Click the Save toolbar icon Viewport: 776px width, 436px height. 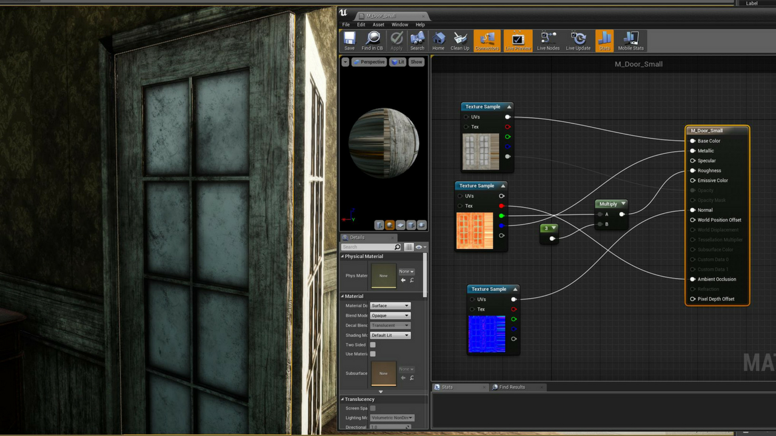click(349, 41)
